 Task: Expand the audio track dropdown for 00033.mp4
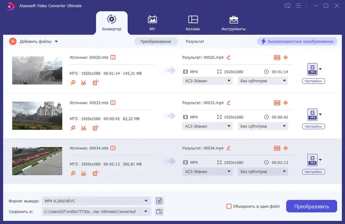coord(207,126)
